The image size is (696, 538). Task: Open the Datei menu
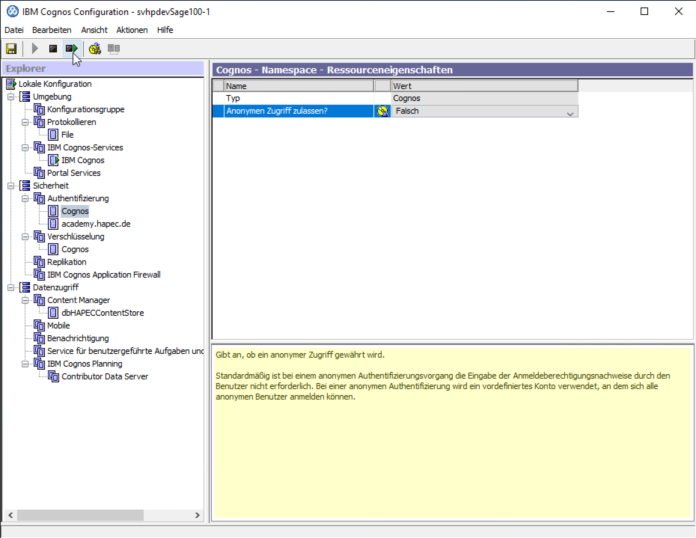pos(14,30)
